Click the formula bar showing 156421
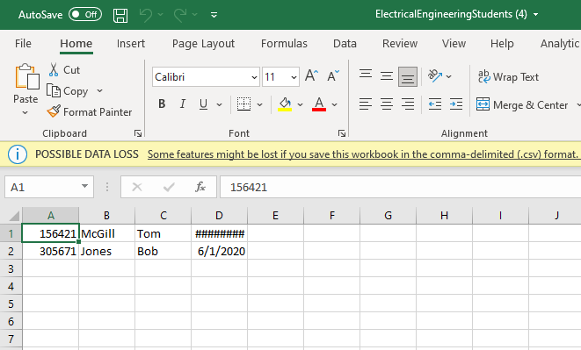The width and height of the screenshot is (581, 350). click(400, 187)
